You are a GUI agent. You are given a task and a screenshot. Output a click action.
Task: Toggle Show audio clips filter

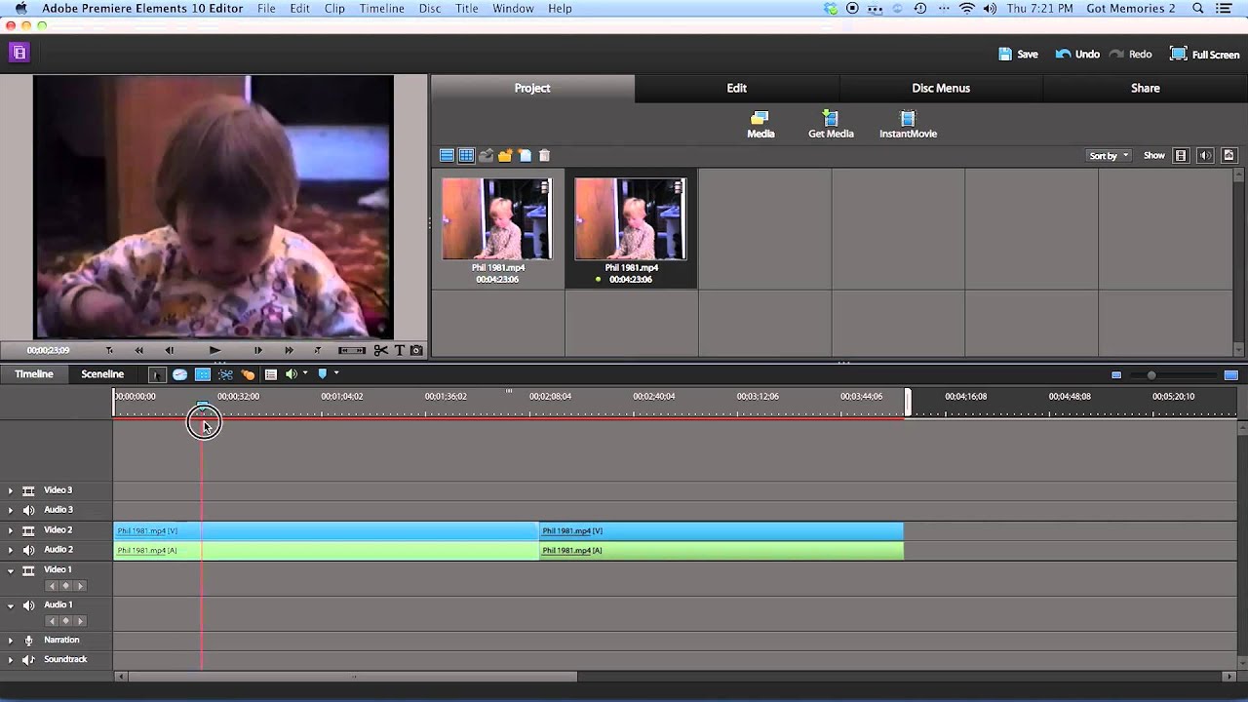coord(1205,155)
